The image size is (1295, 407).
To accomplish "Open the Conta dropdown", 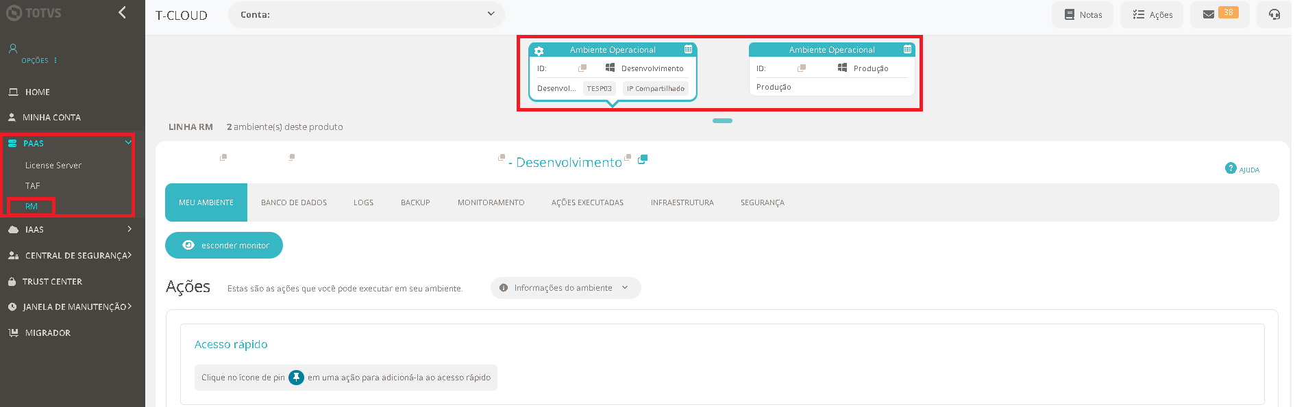I will pyautogui.click(x=367, y=14).
